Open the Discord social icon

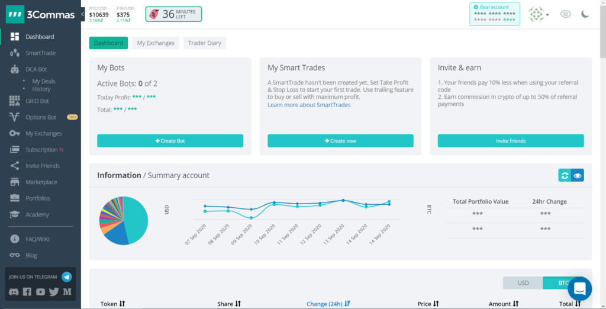[x=14, y=292]
